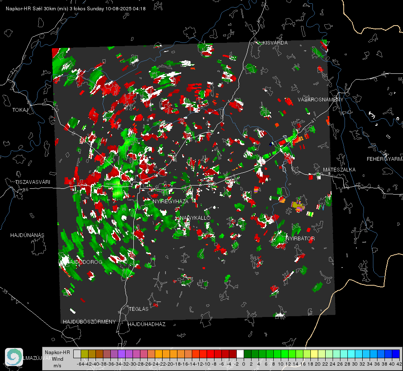
Task: Pick the light gray first legend swatch
Action: click(x=77, y=354)
